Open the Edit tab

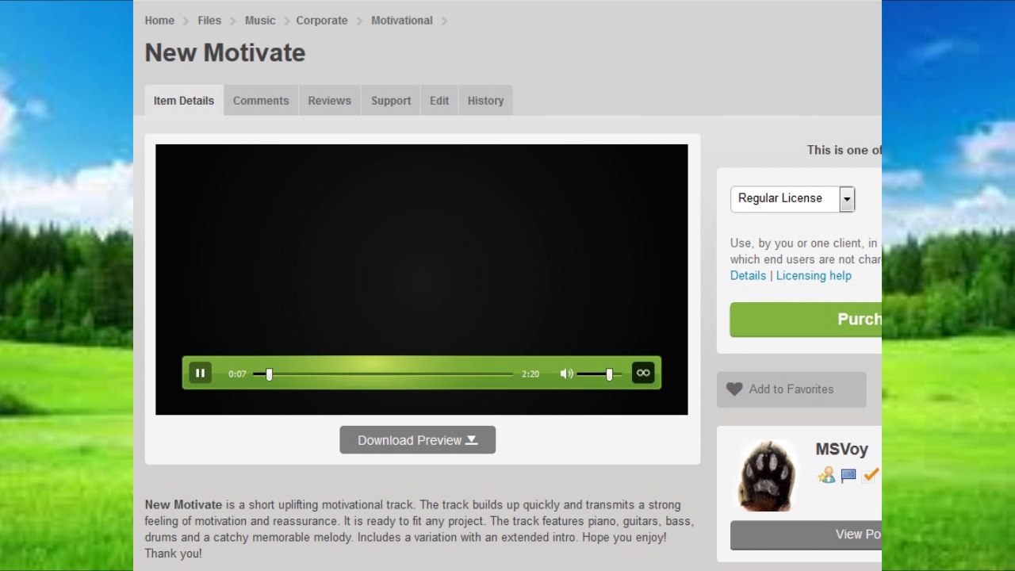pyautogui.click(x=439, y=101)
